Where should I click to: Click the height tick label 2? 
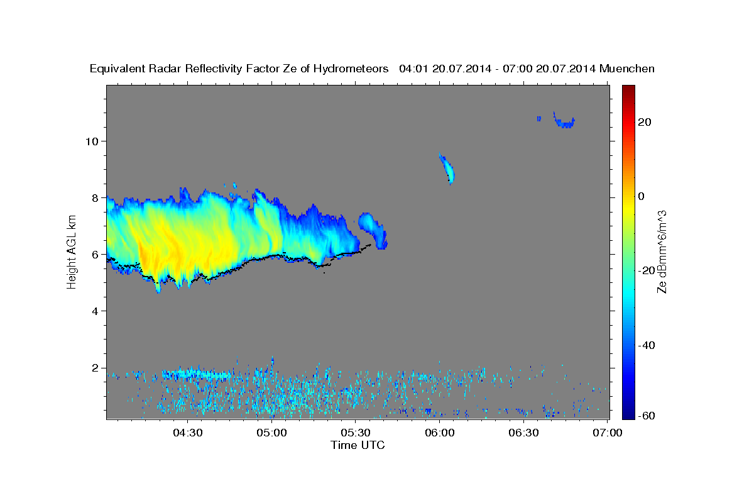(96, 368)
